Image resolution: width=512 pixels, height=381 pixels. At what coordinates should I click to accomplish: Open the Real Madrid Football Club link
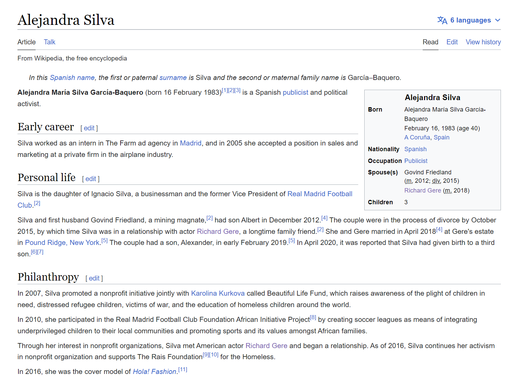click(x=320, y=194)
